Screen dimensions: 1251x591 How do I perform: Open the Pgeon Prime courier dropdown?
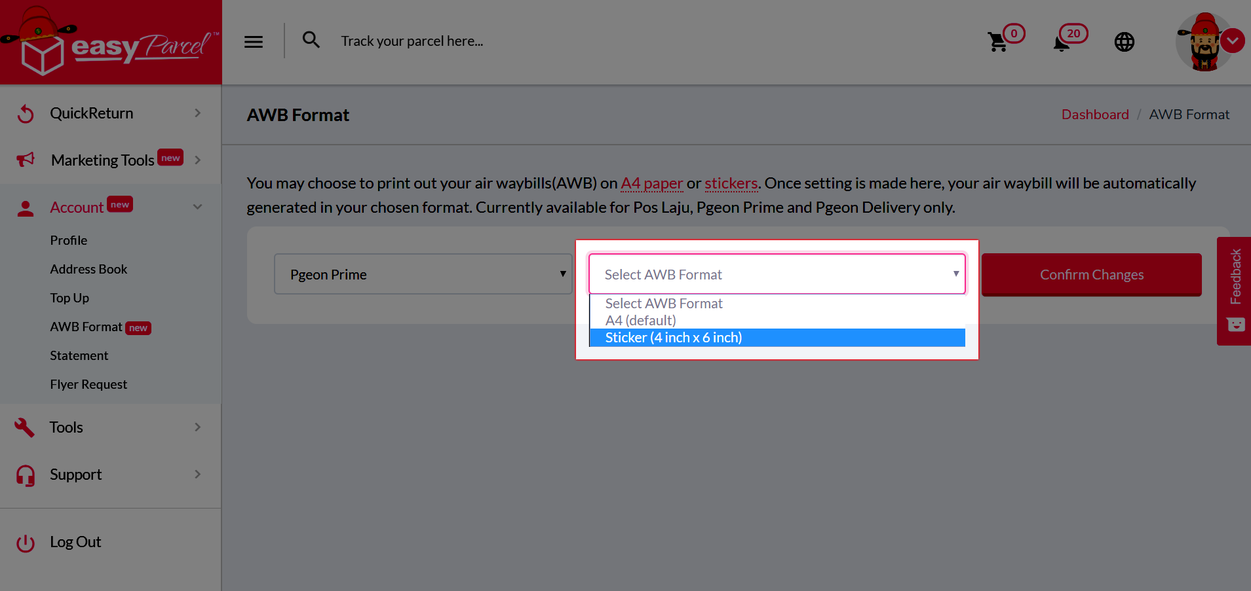point(423,274)
